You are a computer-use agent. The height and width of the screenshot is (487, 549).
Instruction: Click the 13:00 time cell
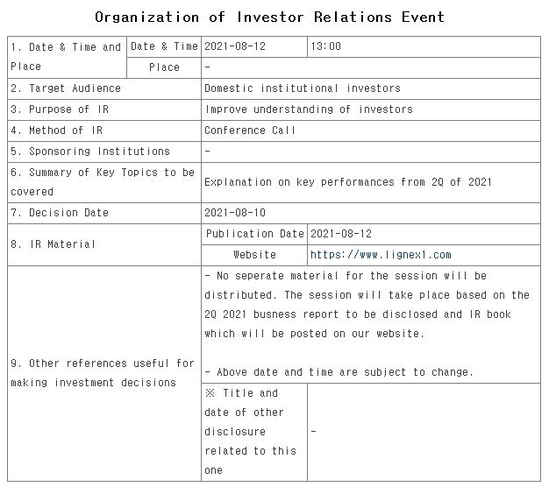point(325,46)
